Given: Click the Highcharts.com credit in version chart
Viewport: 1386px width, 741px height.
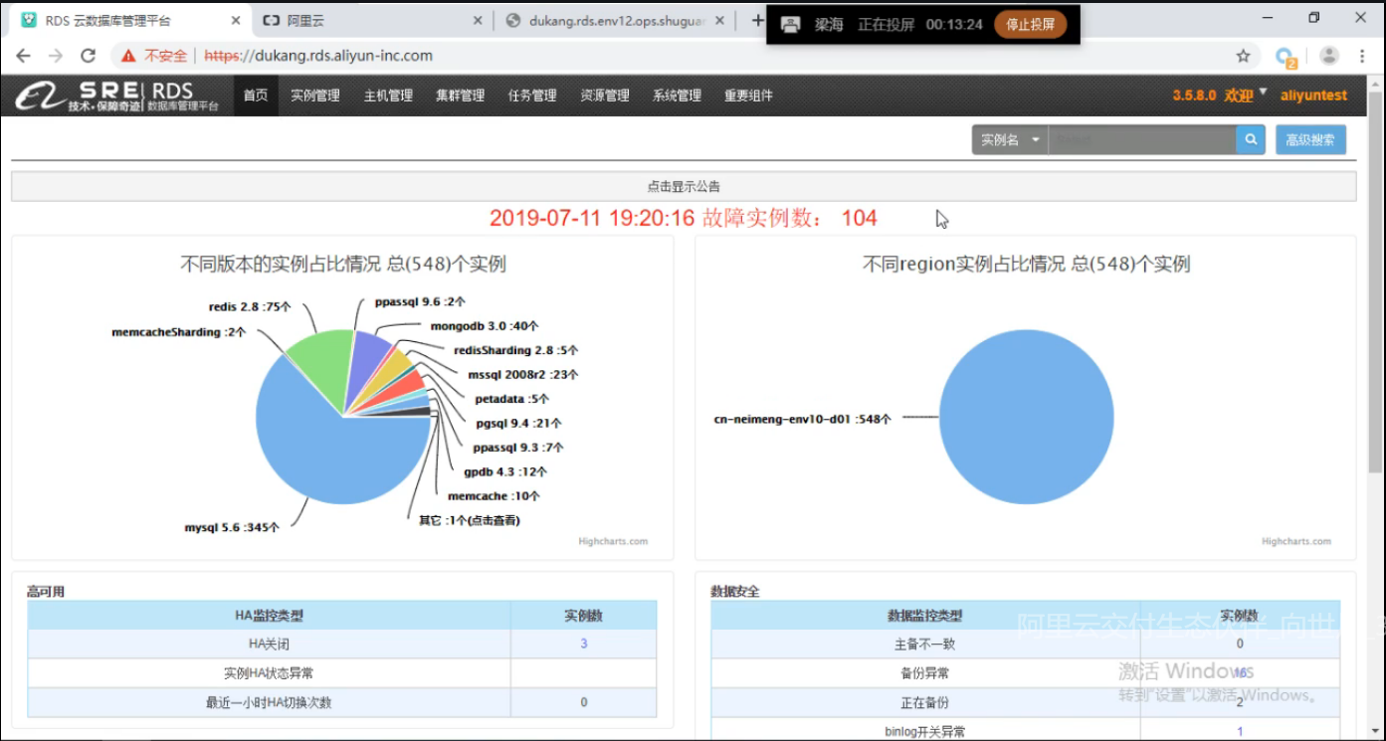Looking at the screenshot, I should pos(613,541).
